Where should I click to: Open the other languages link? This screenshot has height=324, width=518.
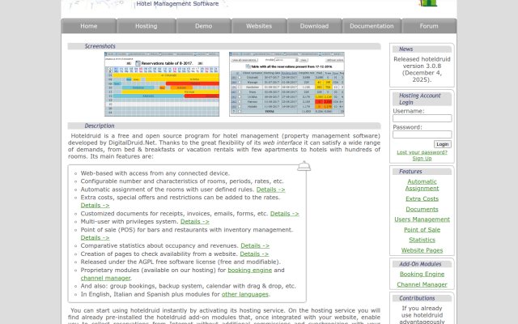(244, 294)
